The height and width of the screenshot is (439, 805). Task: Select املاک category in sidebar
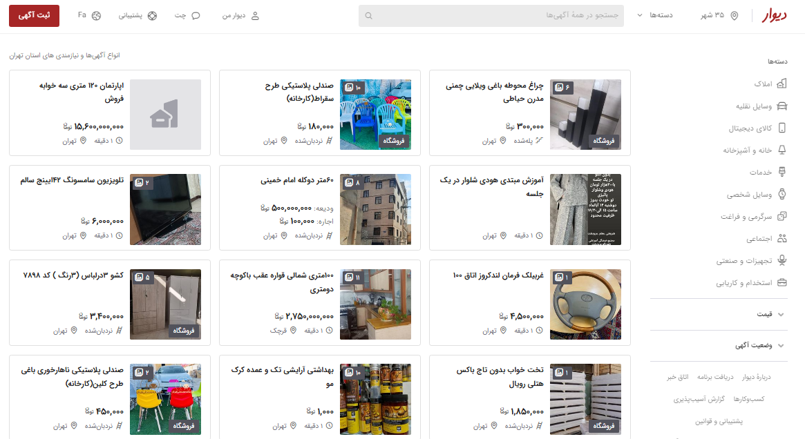point(770,84)
